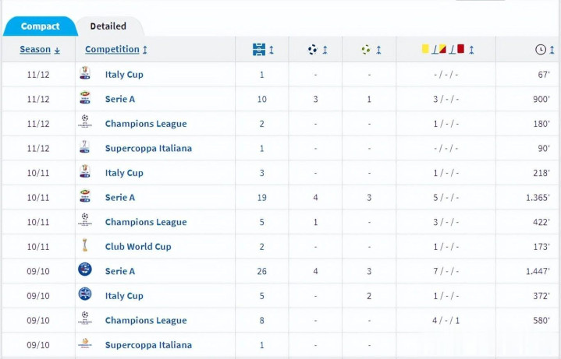Viewport: 561px width, 359px height.
Task: Click Champions League logo in 11/12 row
Action: pos(85,123)
